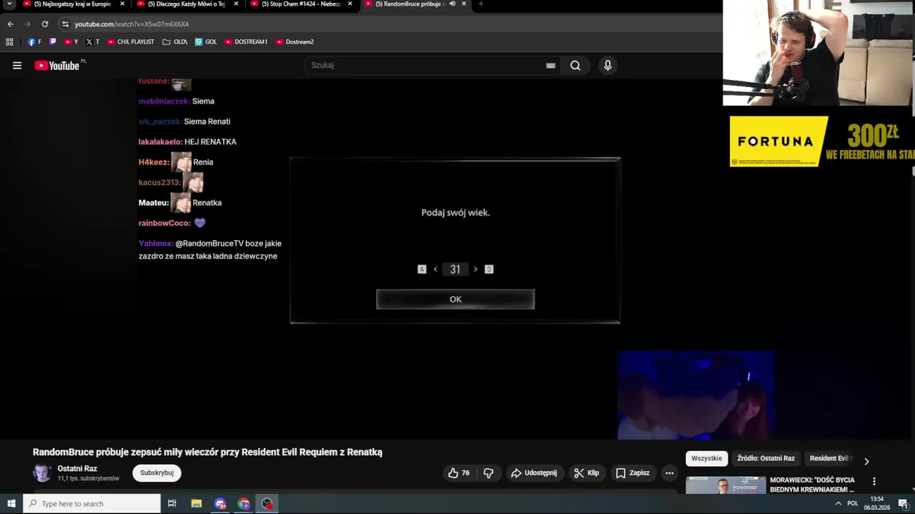Open site information icon in the address bar
The width and height of the screenshot is (915, 514).
click(x=65, y=24)
